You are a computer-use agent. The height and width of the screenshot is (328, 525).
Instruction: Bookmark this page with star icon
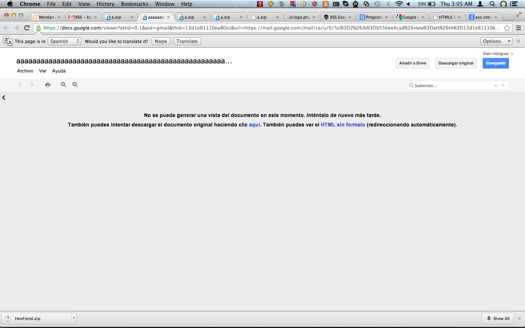click(x=507, y=28)
